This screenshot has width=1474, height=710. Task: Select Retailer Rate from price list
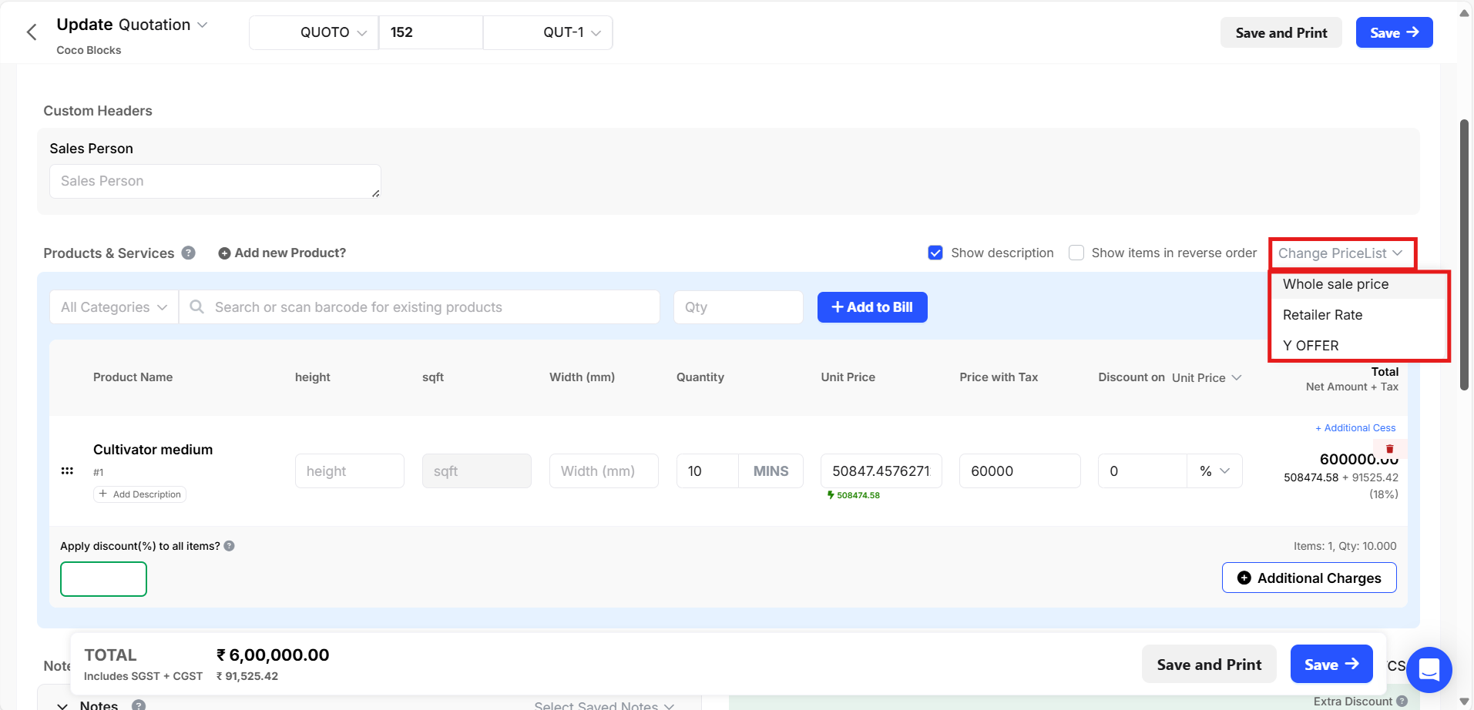1358,315
